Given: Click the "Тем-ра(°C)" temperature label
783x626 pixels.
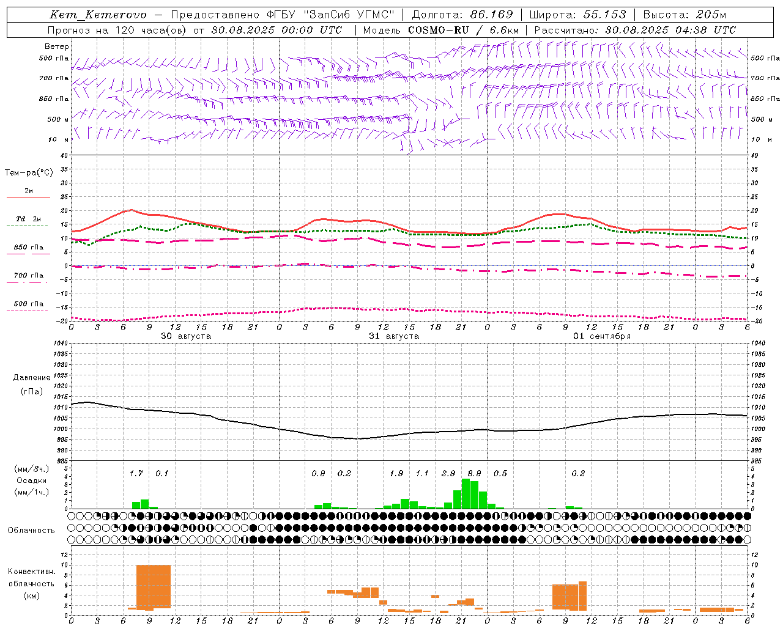Looking at the screenshot, I should pos(29,173).
